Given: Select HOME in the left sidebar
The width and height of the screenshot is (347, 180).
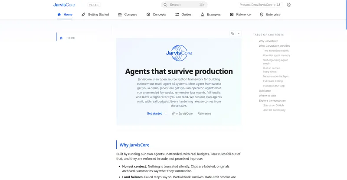Looking at the screenshot, I should 71,38.
